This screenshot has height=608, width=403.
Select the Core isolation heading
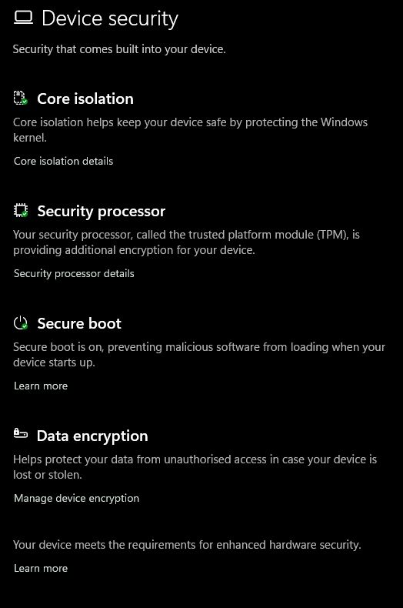(85, 99)
